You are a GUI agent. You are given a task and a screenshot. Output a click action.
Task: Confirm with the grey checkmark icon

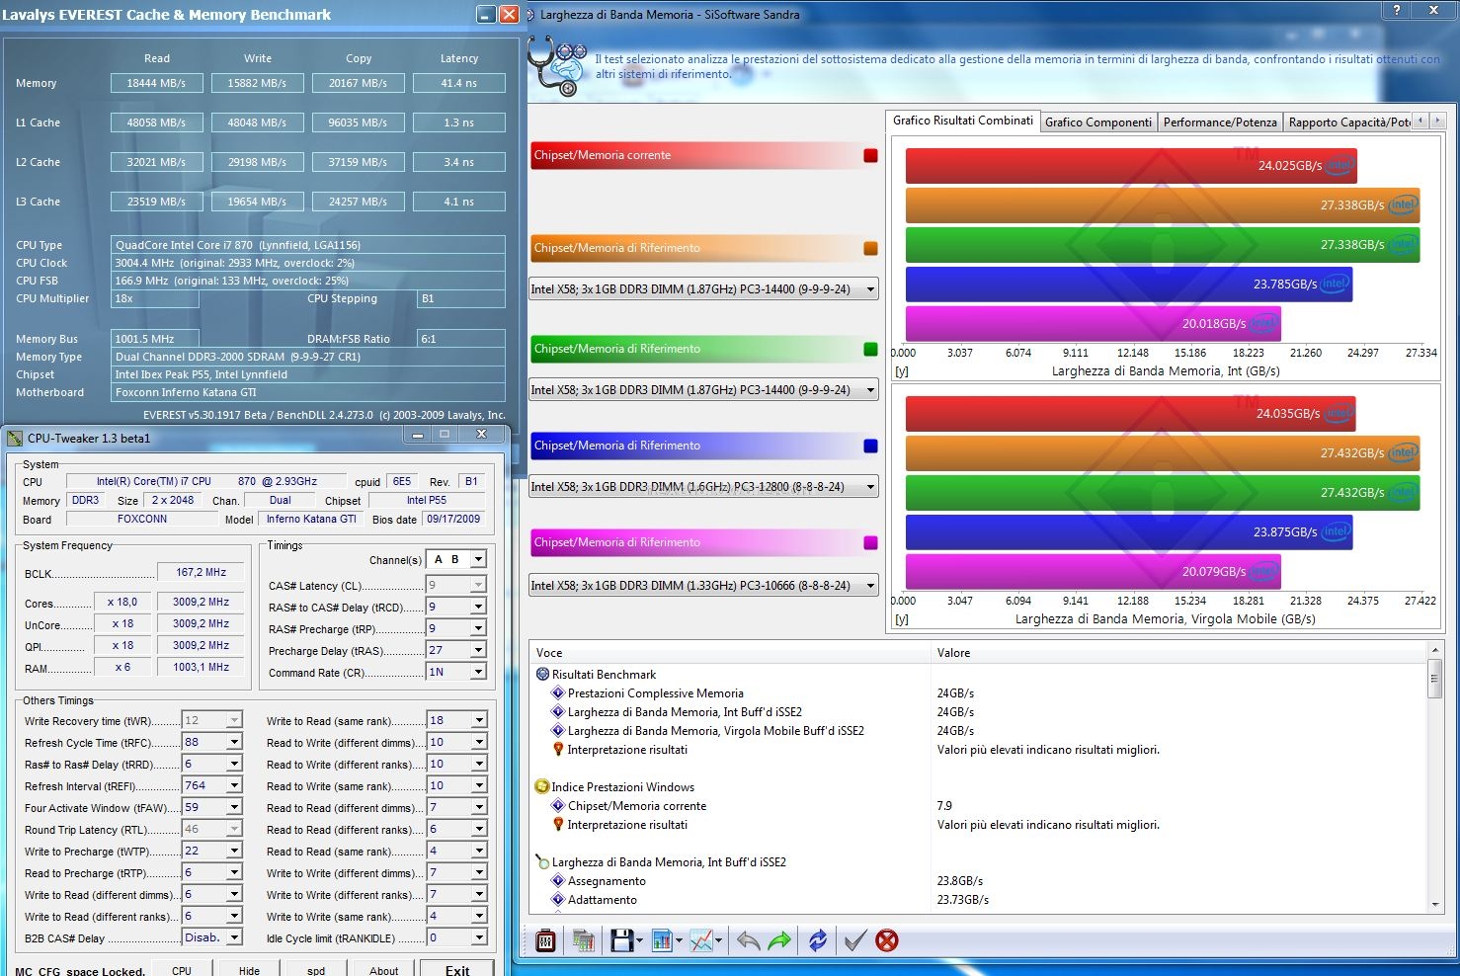point(855,940)
